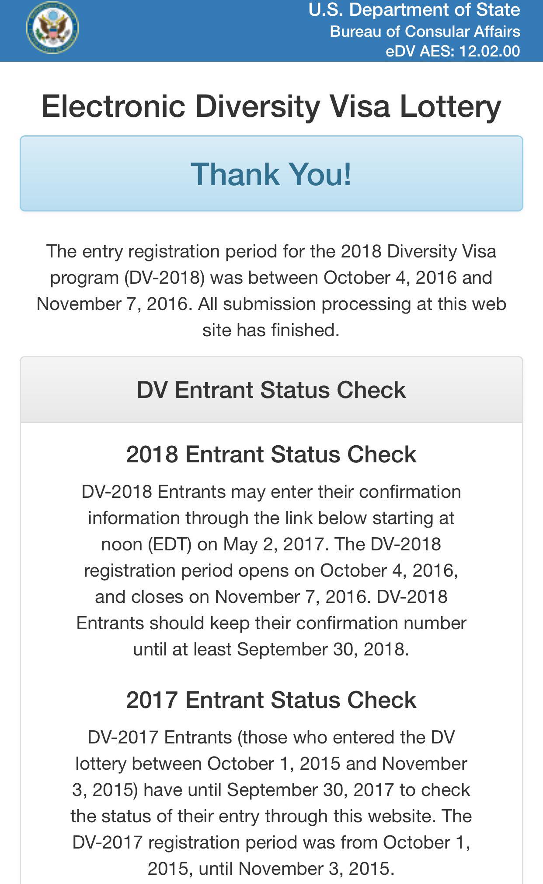This screenshot has width=543, height=884.
Task: Select the Bureau of Consular Affairs text
Action: pos(425,32)
